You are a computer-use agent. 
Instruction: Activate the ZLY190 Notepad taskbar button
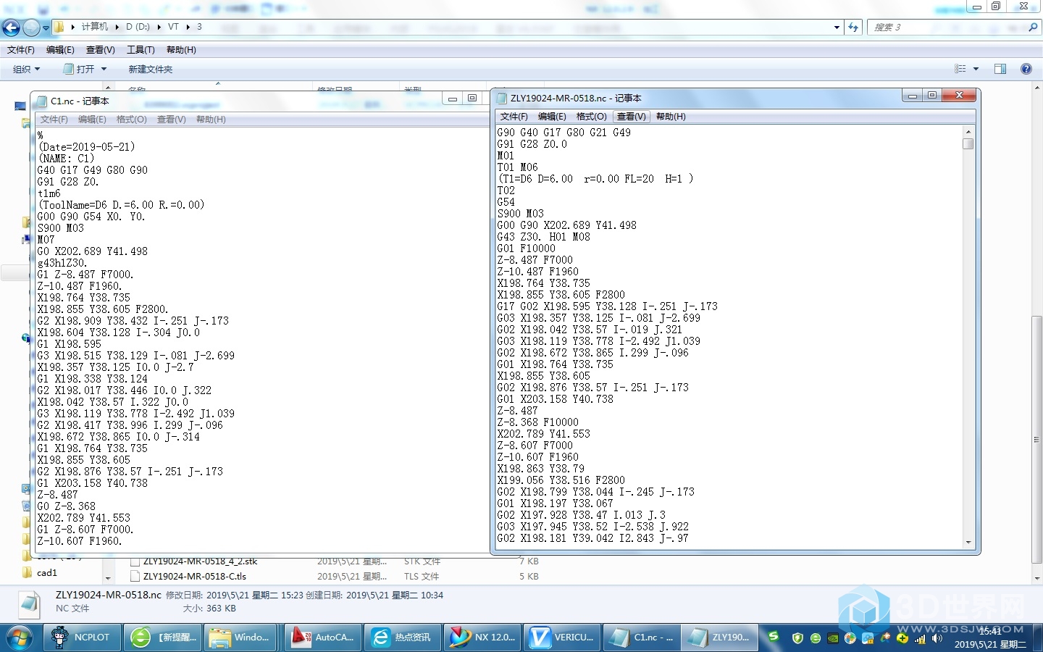pyautogui.click(x=721, y=638)
